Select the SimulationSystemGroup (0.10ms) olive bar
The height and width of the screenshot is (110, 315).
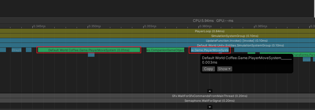[157, 36]
